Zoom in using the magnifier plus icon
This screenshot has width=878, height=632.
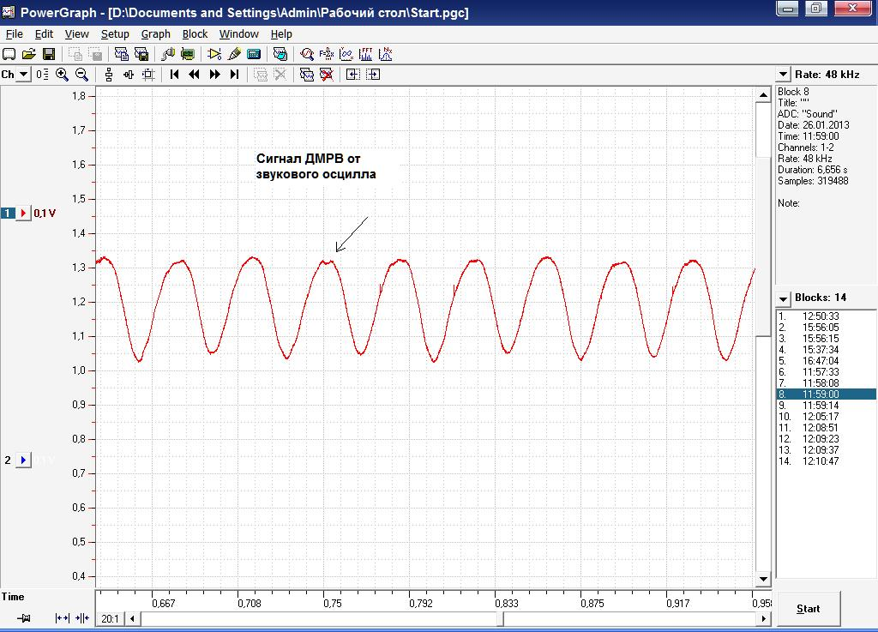click(x=62, y=75)
